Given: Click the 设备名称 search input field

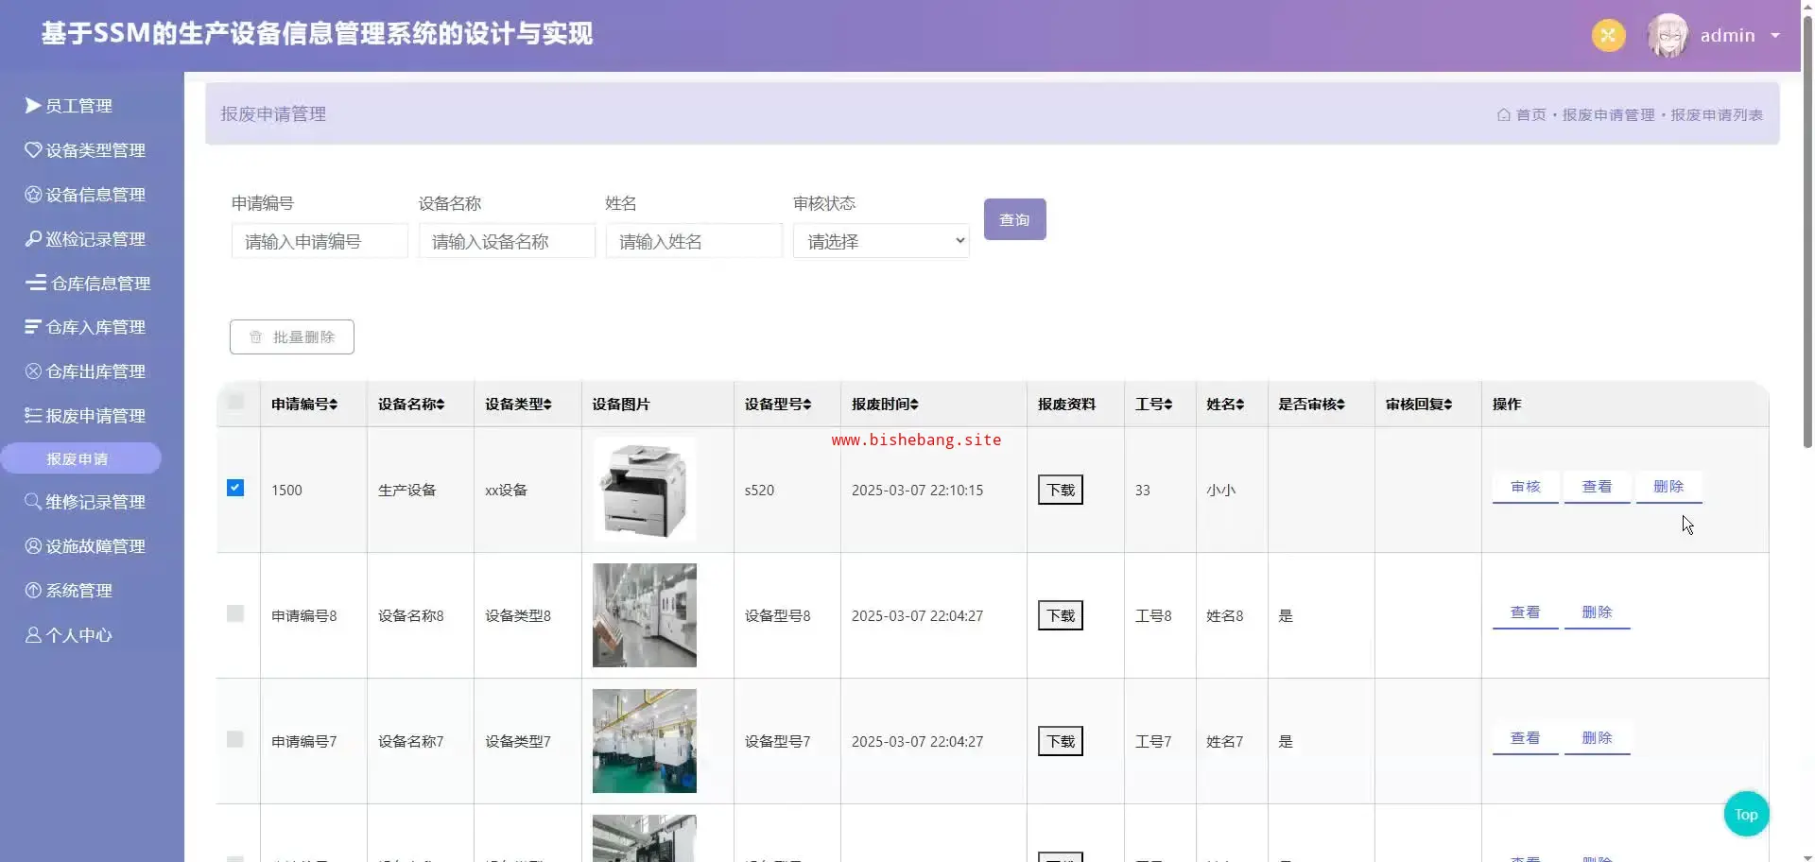Looking at the screenshot, I should point(506,242).
